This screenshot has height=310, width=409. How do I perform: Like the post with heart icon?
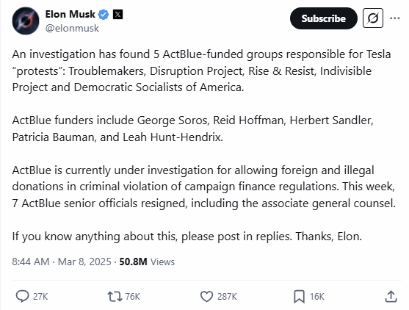pos(206,297)
